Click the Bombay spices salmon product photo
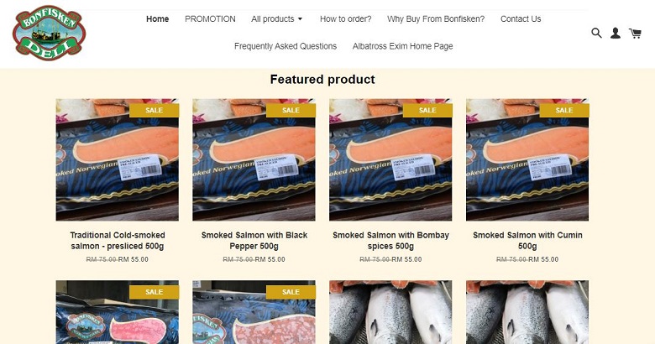655x344 pixels. click(x=390, y=159)
